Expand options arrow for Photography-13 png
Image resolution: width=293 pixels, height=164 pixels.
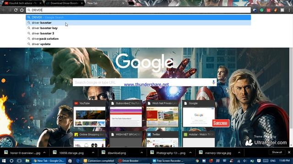coord(190,153)
